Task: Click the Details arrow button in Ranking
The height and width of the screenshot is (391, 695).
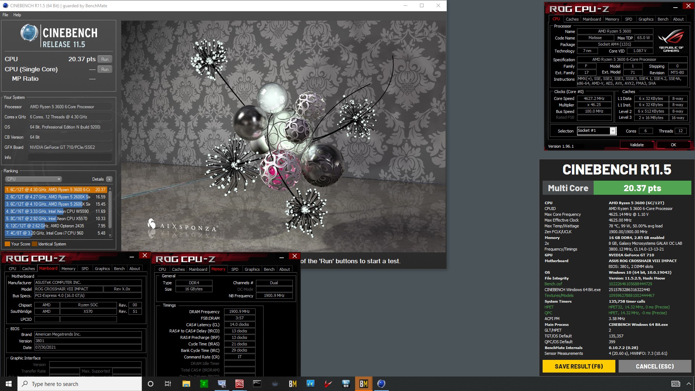Action: (109, 179)
